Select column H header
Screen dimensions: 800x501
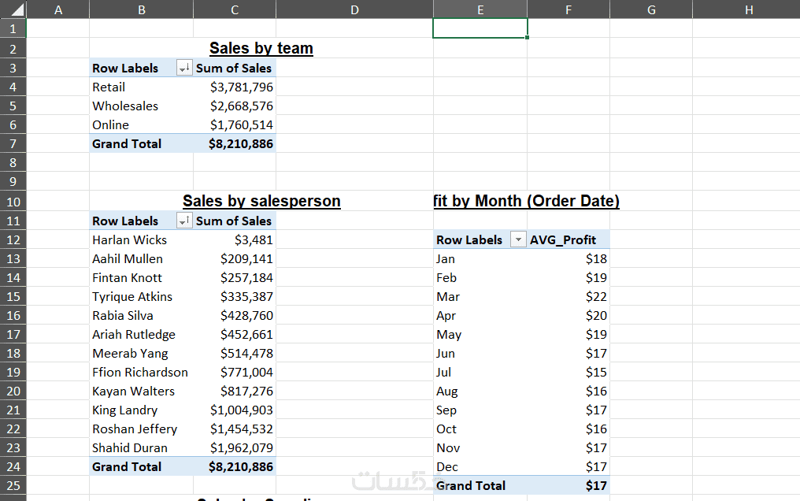click(x=748, y=9)
